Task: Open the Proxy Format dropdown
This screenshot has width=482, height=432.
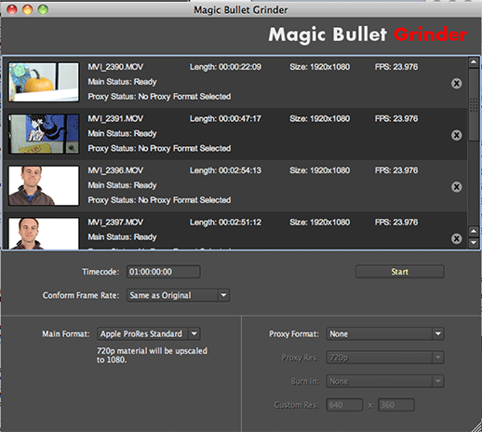Action: coord(385,334)
